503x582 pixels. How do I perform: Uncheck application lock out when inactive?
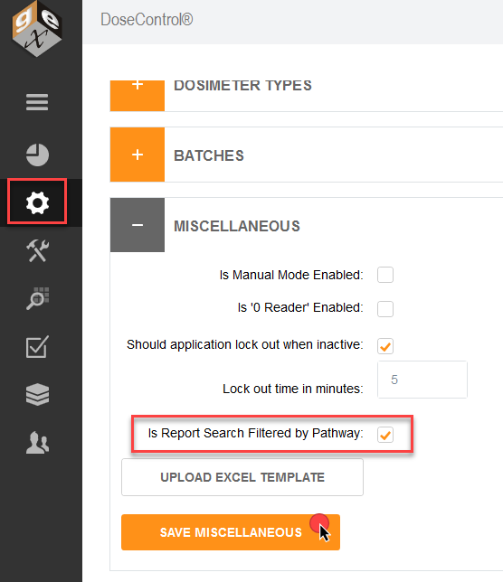click(385, 346)
